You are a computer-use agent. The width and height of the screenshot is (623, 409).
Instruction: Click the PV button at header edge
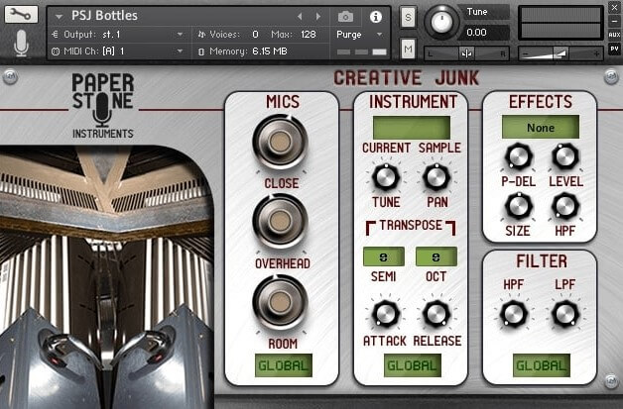tap(615, 48)
